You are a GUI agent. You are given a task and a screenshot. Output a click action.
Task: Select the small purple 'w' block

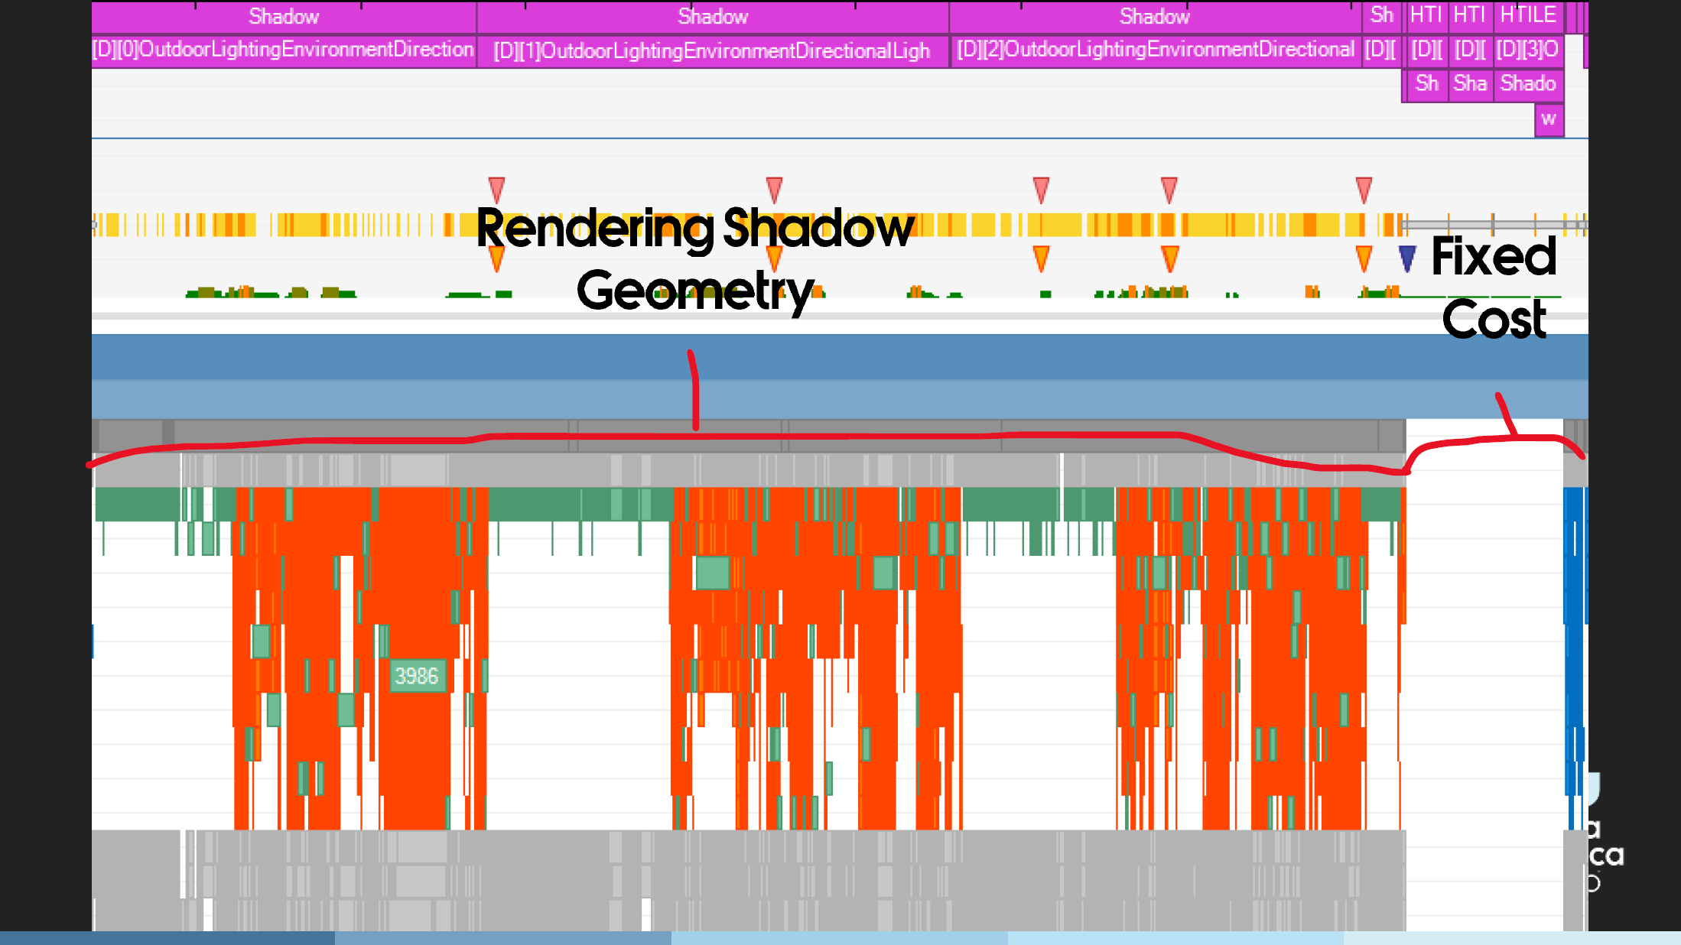1549,119
